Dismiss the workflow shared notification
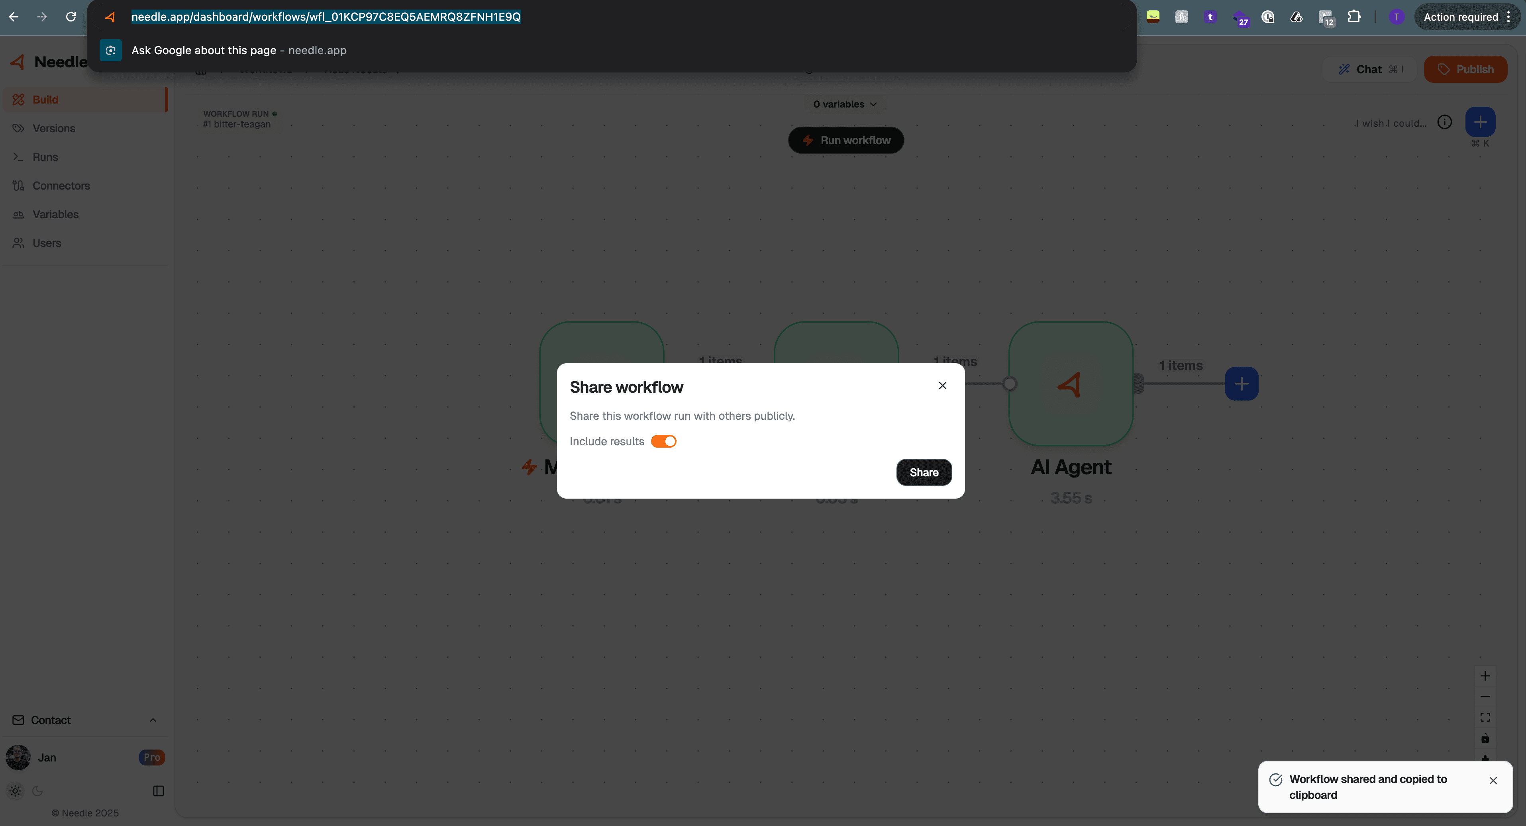This screenshot has width=1526, height=826. [1492, 781]
